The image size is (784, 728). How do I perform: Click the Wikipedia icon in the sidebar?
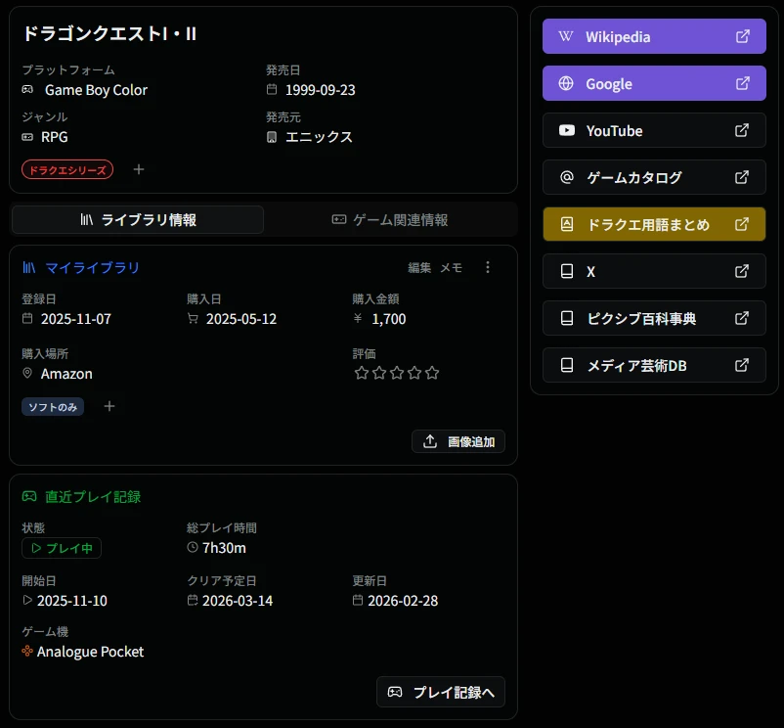564,36
